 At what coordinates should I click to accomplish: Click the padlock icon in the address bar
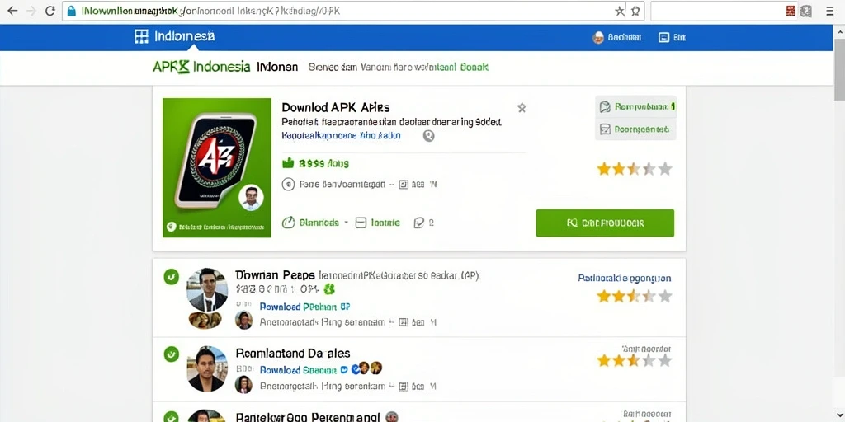point(72,11)
